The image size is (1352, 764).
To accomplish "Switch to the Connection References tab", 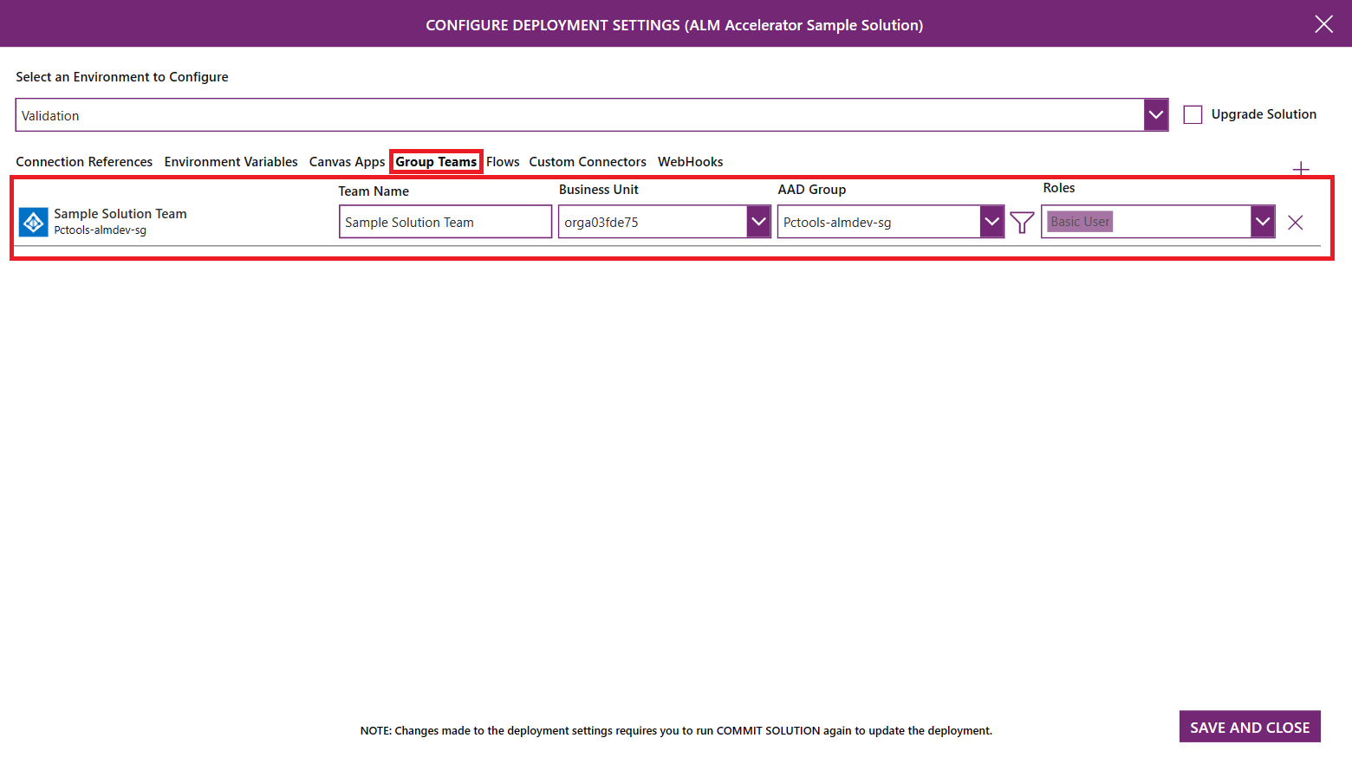I will pos(84,162).
